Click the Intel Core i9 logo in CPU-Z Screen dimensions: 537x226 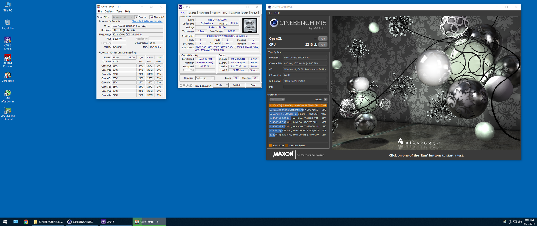tap(250, 25)
